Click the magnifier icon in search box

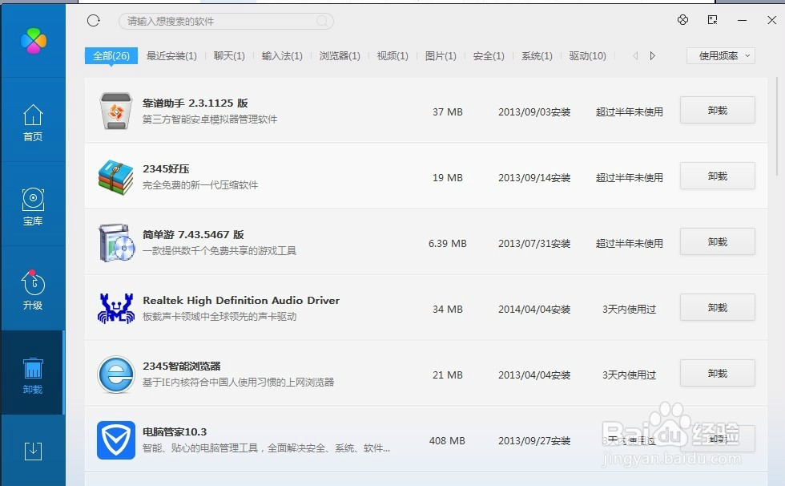[322, 21]
